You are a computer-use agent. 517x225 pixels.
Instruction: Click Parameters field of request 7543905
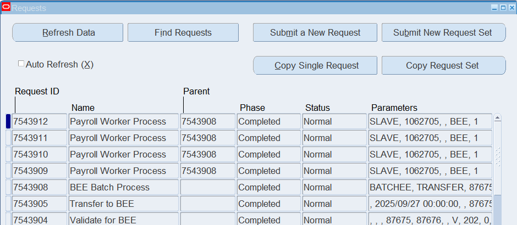[x=430, y=204]
